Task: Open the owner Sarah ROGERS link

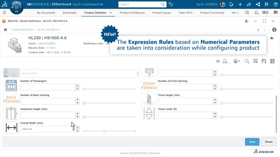Action: pyautogui.click(x=47, y=43)
